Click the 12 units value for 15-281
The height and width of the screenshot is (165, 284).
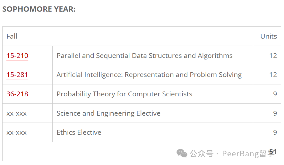[x=273, y=75]
